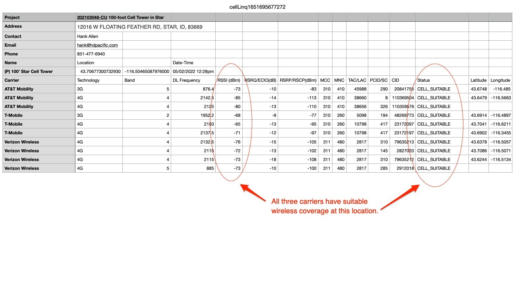Click the hank@hdpacific.com email link

97,45
